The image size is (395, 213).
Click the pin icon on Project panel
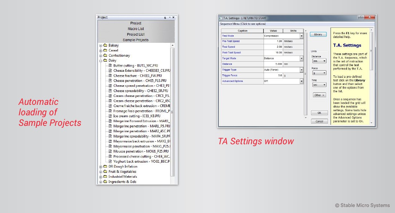pos(165,18)
